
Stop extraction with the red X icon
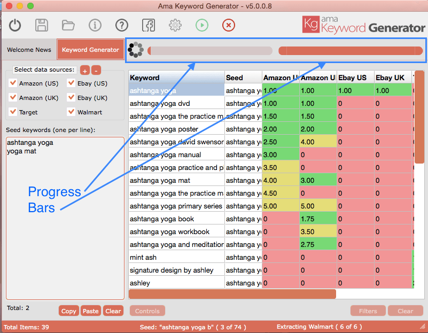[229, 25]
